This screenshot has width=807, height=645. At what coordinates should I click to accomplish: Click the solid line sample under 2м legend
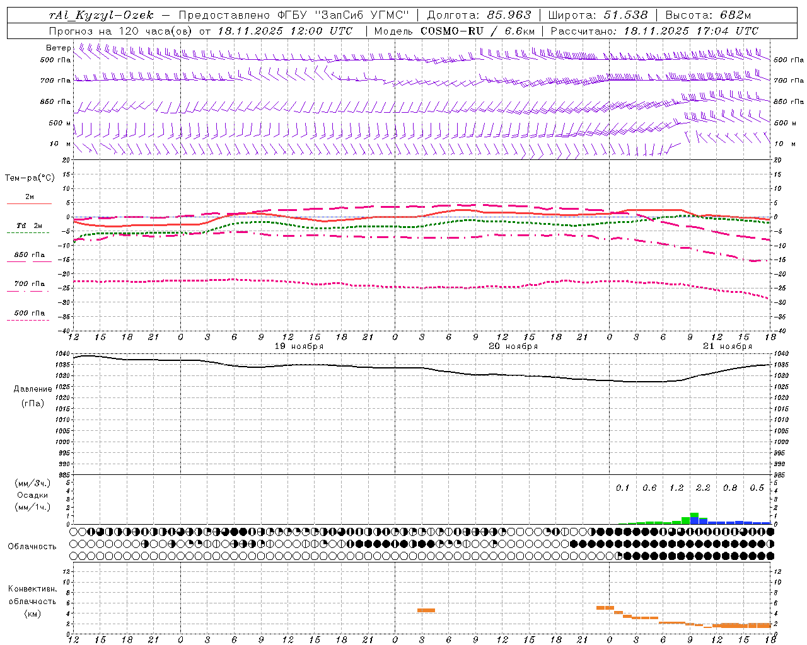[29, 203]
